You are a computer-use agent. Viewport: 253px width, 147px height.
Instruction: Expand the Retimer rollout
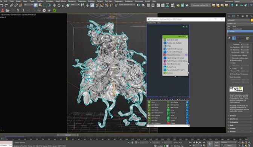(x=240, y=116)
